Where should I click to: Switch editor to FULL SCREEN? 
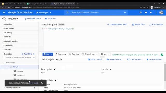156,25
